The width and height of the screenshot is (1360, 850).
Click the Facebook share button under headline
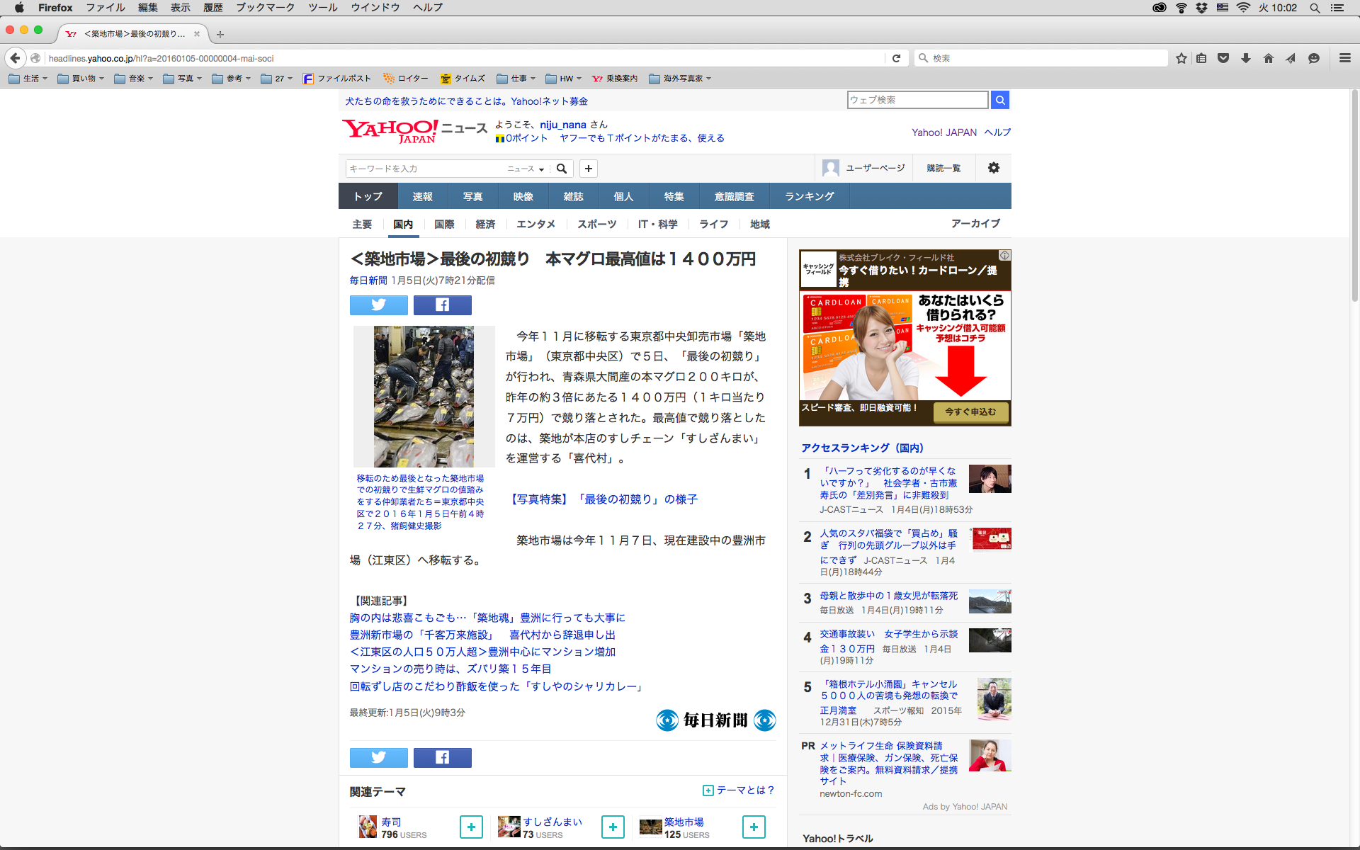pyautogui.click(x=442, y=305)
